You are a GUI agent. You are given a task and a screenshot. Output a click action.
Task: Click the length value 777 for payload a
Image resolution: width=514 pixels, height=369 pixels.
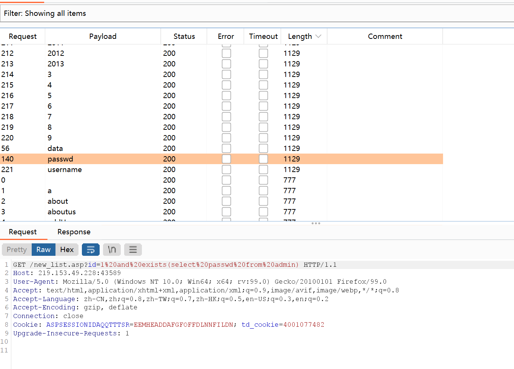(289, 191)
